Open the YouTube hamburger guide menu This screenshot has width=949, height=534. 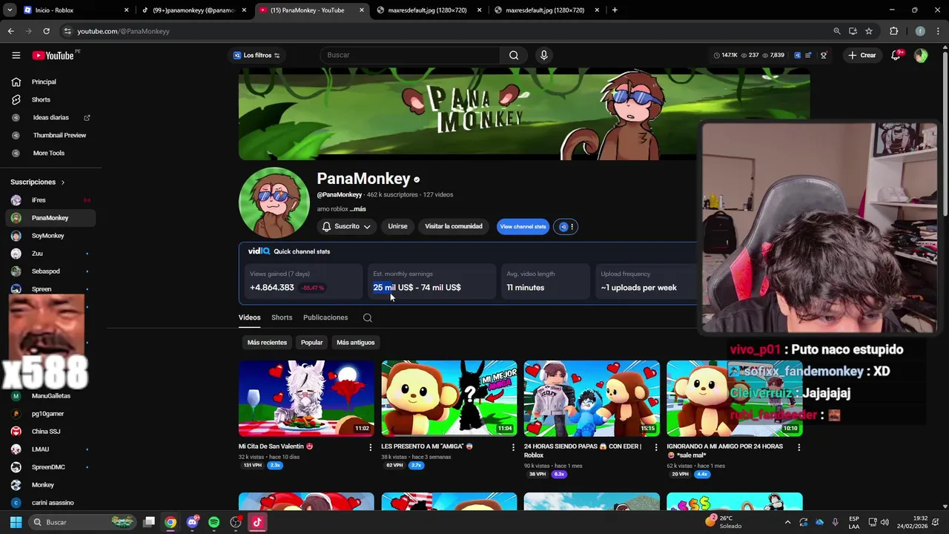16,55
